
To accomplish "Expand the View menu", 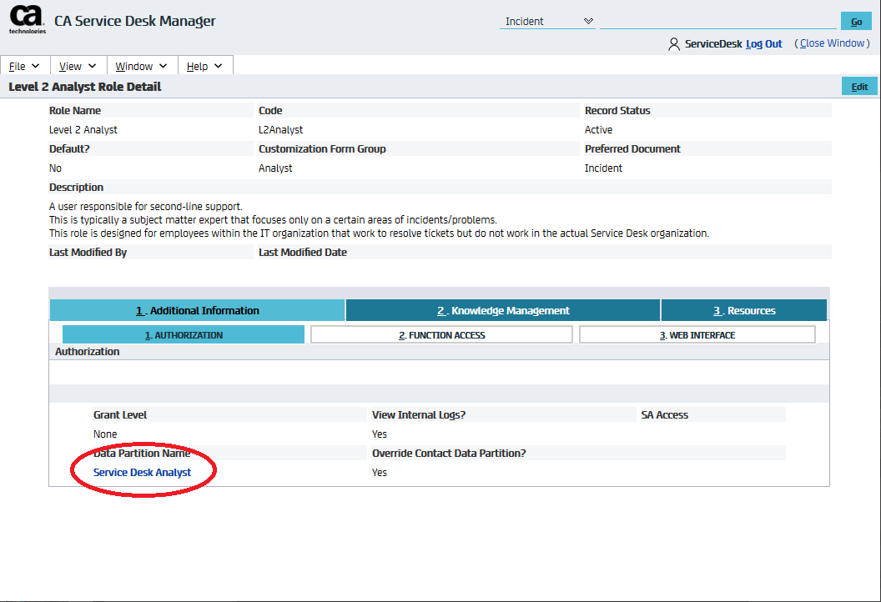I will (78, 67).
